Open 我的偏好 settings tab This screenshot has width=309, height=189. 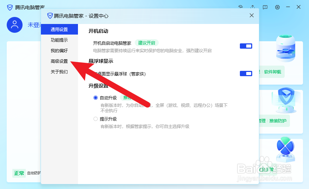pyautogui.click(x=59, y=51)
